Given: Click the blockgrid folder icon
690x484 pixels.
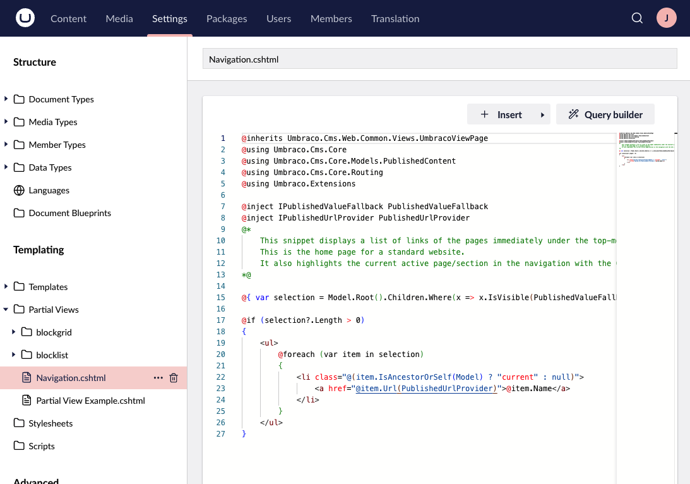Looking at the screenshot, I should point(27,332).
